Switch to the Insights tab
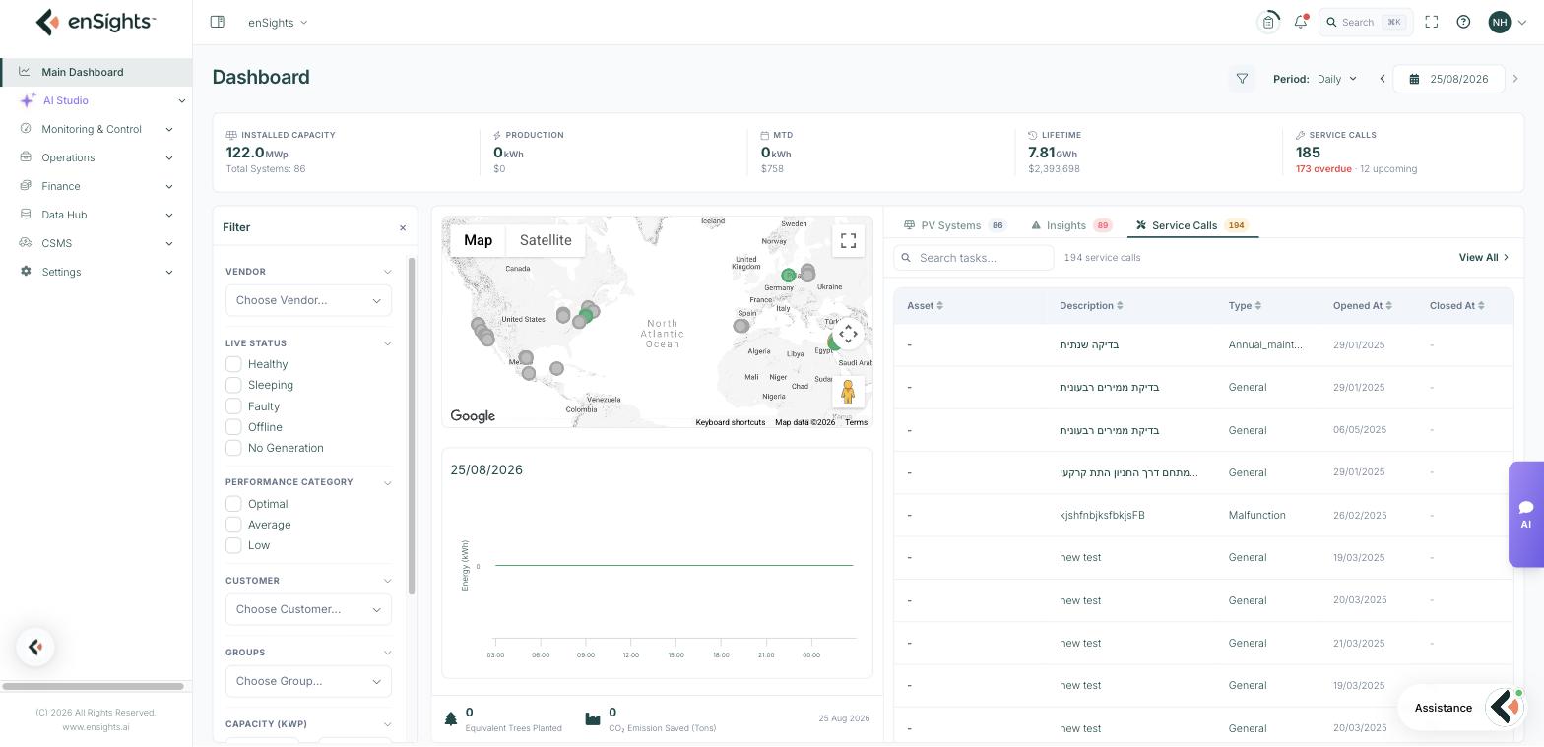 tap(1071, 225)
